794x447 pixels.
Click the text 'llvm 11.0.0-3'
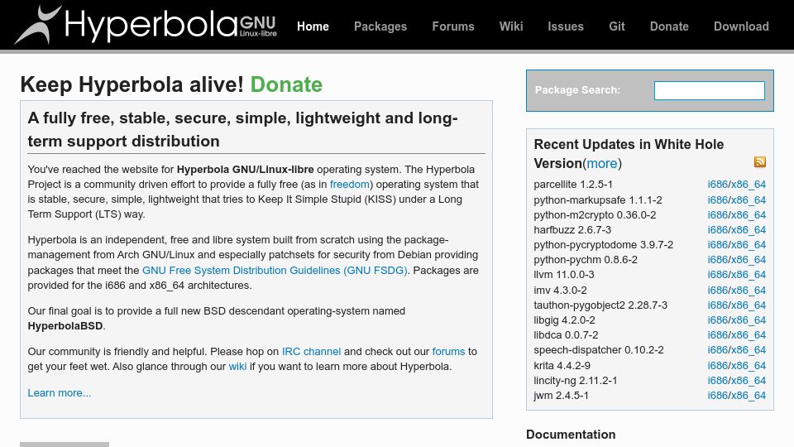(x=564, y=274)
